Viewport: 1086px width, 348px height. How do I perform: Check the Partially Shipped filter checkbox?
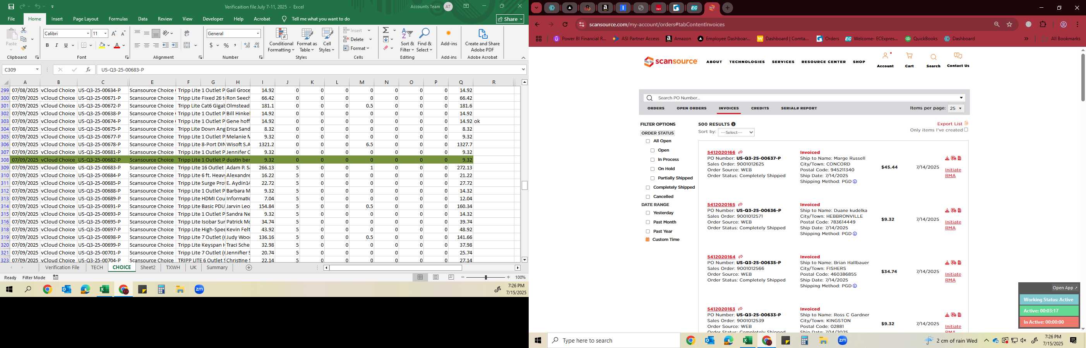point(653,178)
